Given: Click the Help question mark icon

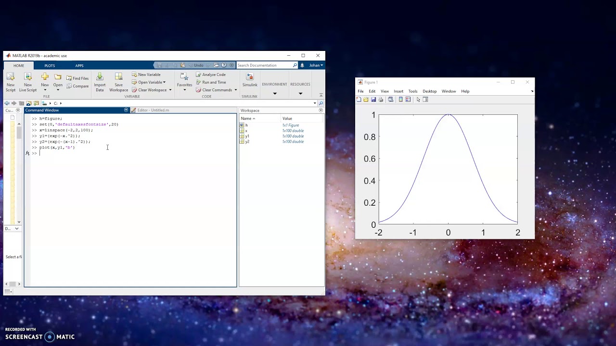Looking at the screenshot, I should click(224, 65).
